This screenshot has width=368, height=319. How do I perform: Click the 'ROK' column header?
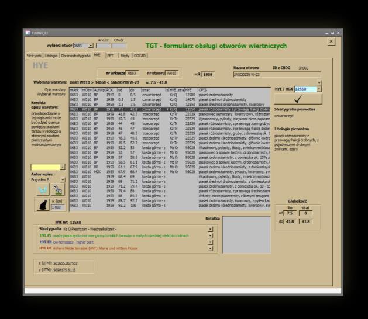(x=111, y=90)
